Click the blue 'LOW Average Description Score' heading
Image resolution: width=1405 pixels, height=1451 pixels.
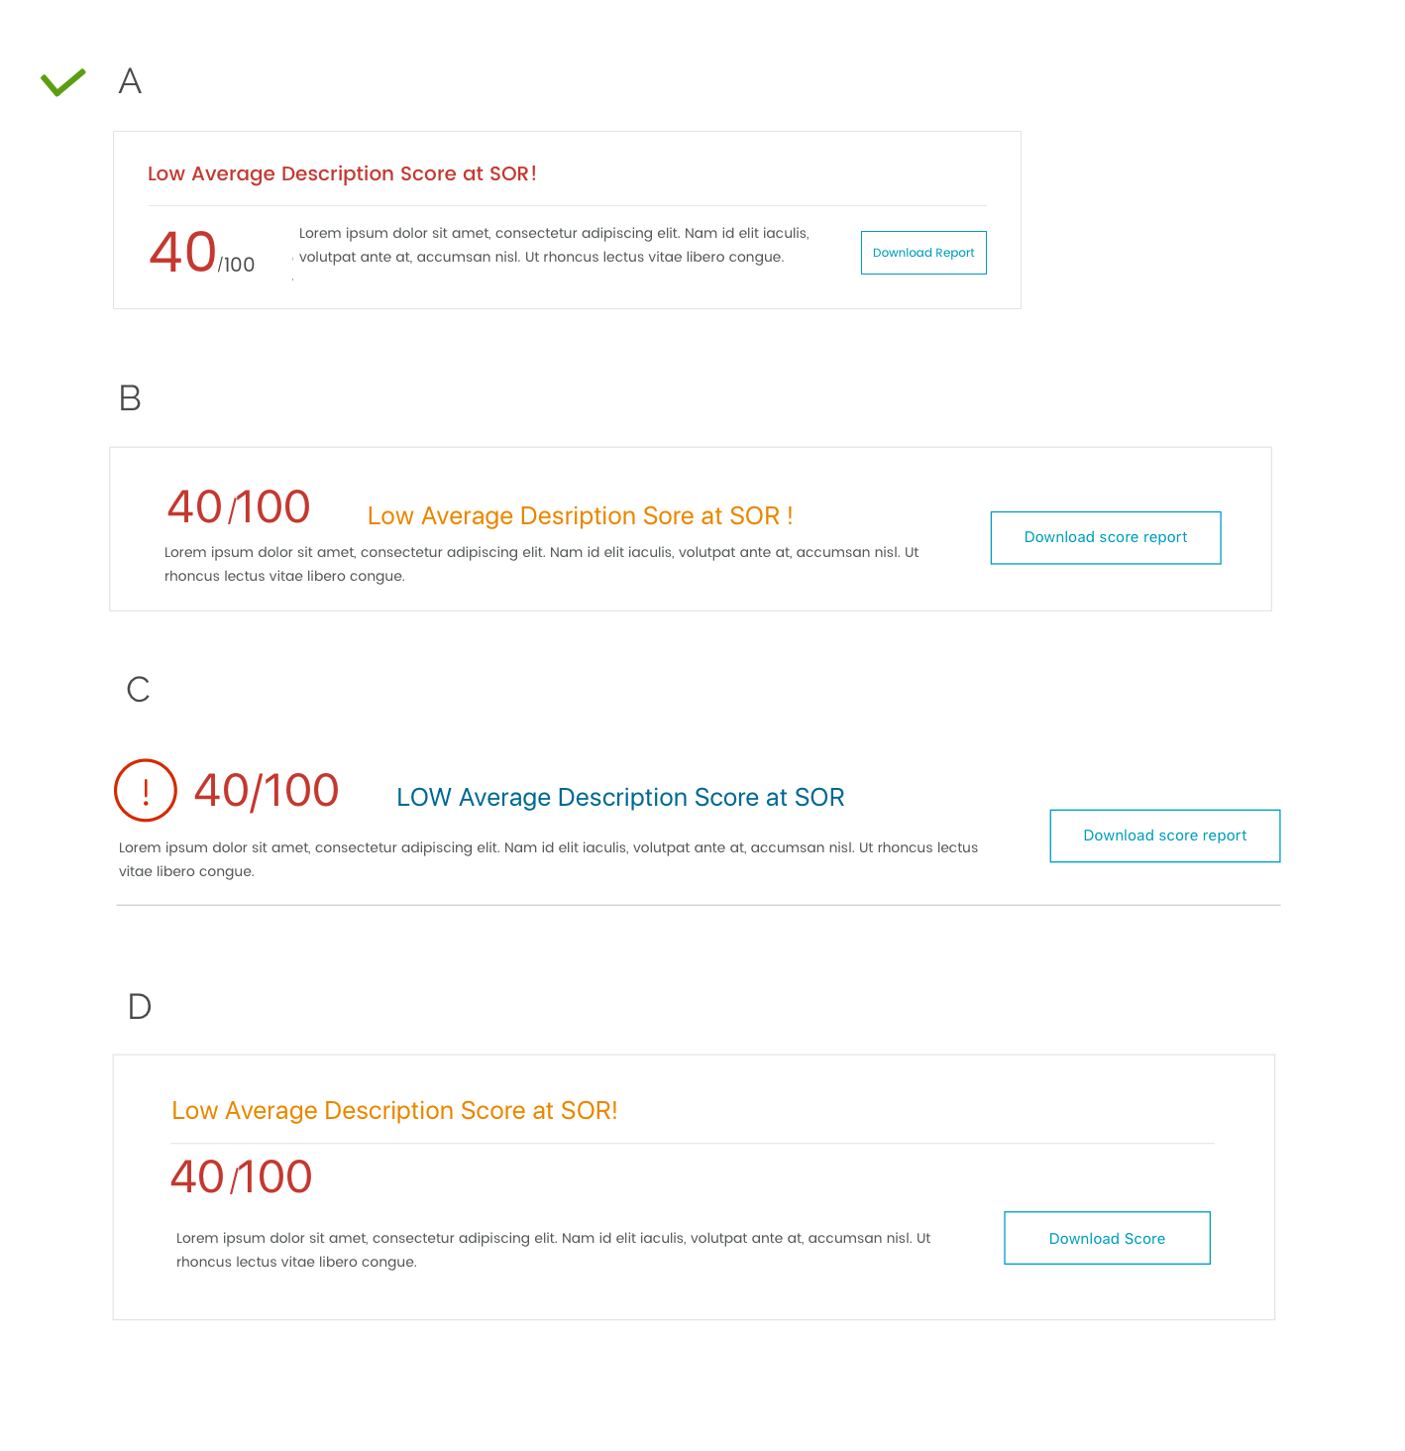(620, 798)
